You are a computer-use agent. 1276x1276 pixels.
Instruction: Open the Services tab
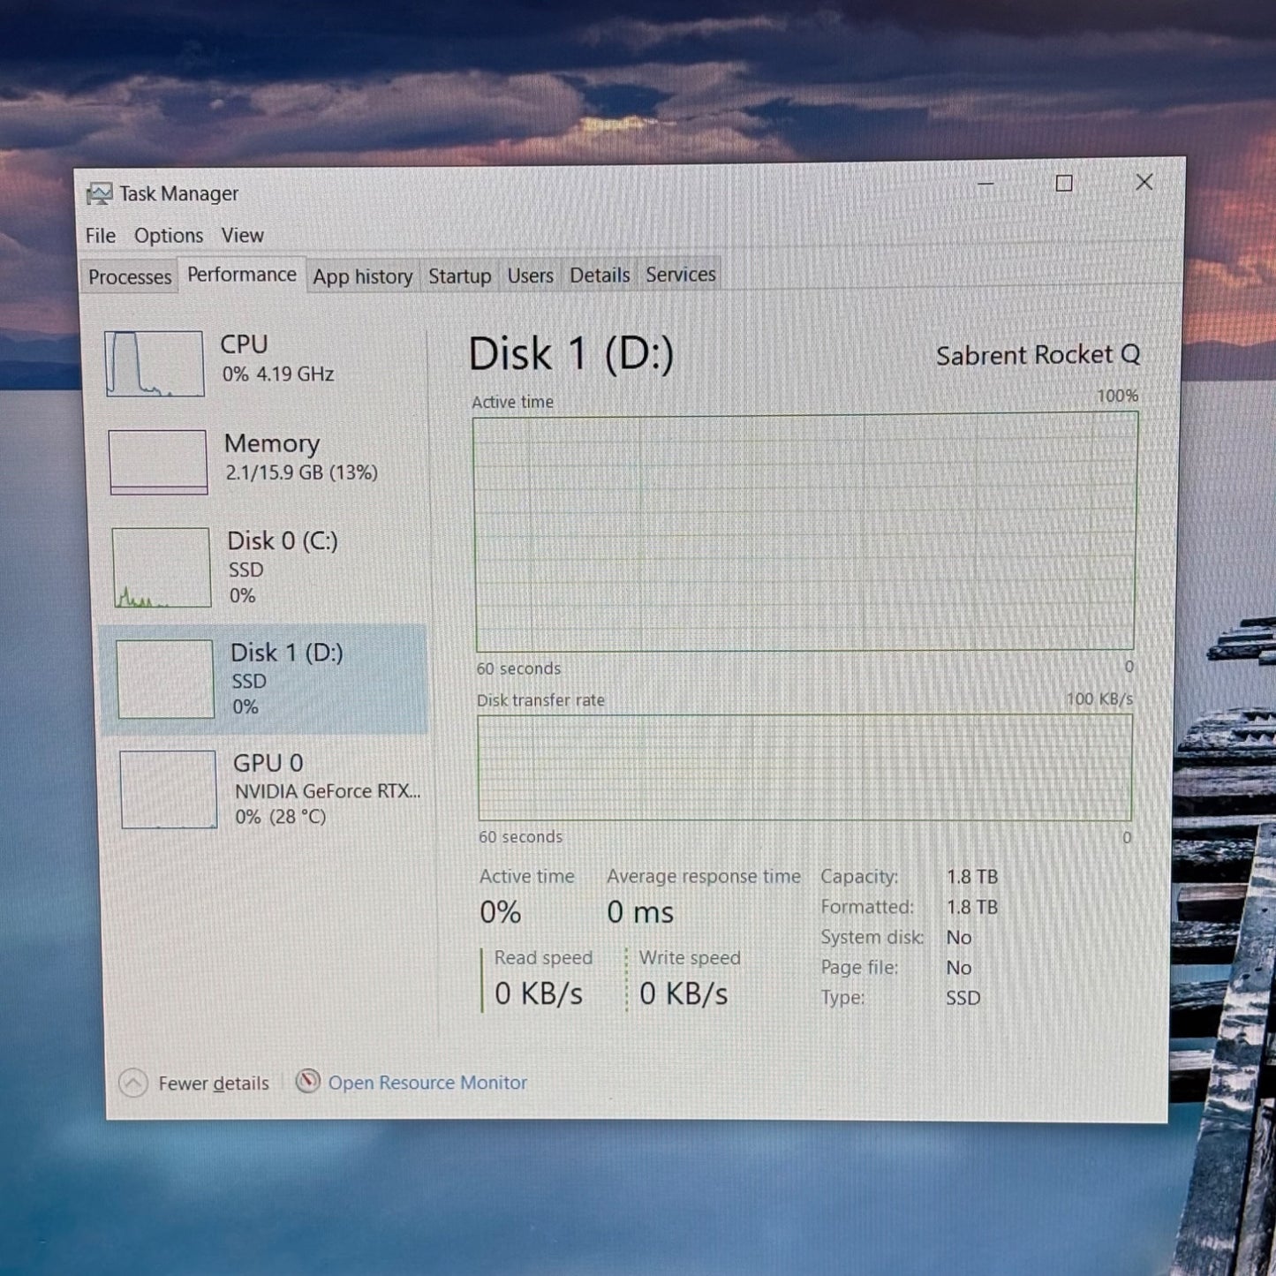tap(681, 275)
